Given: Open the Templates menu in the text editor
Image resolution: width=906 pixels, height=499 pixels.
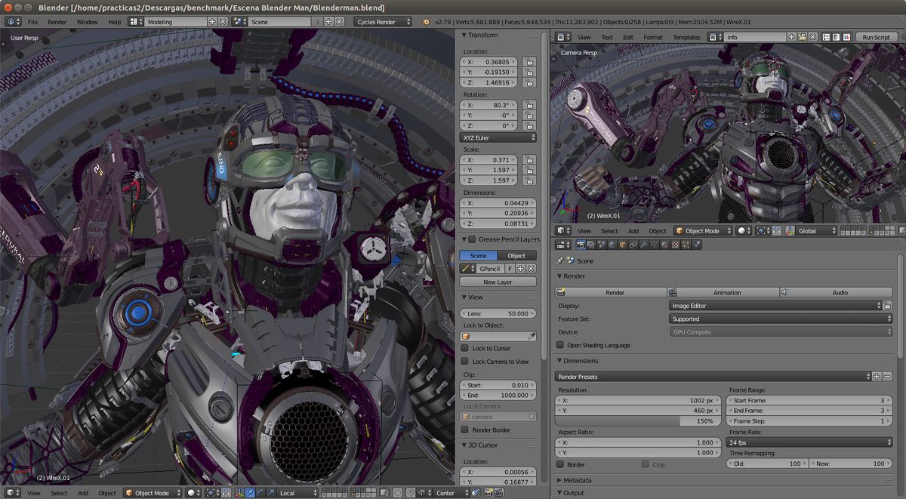Looking at the screenshot, I should 686,37.
